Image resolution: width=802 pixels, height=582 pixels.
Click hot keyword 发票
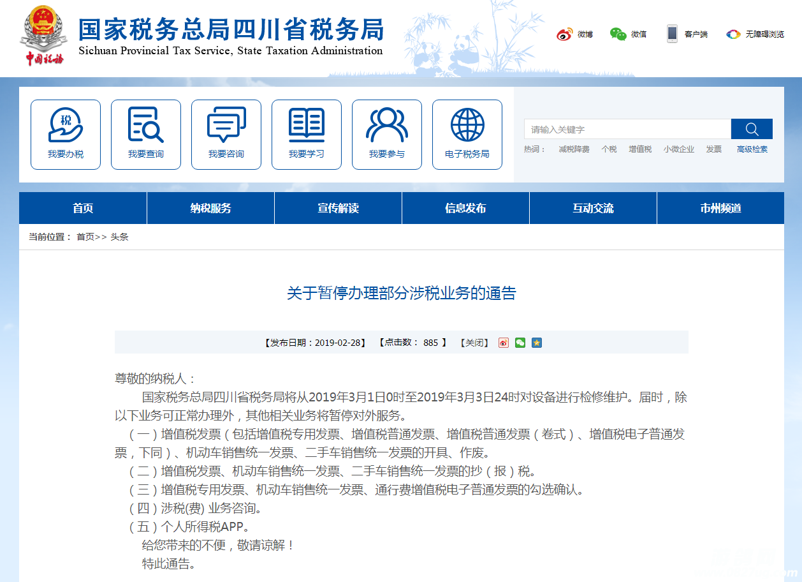click(713, 149)
